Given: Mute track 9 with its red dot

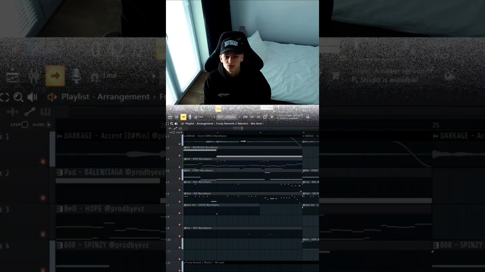Looking at the screenshot, I should tap(180, 236).
